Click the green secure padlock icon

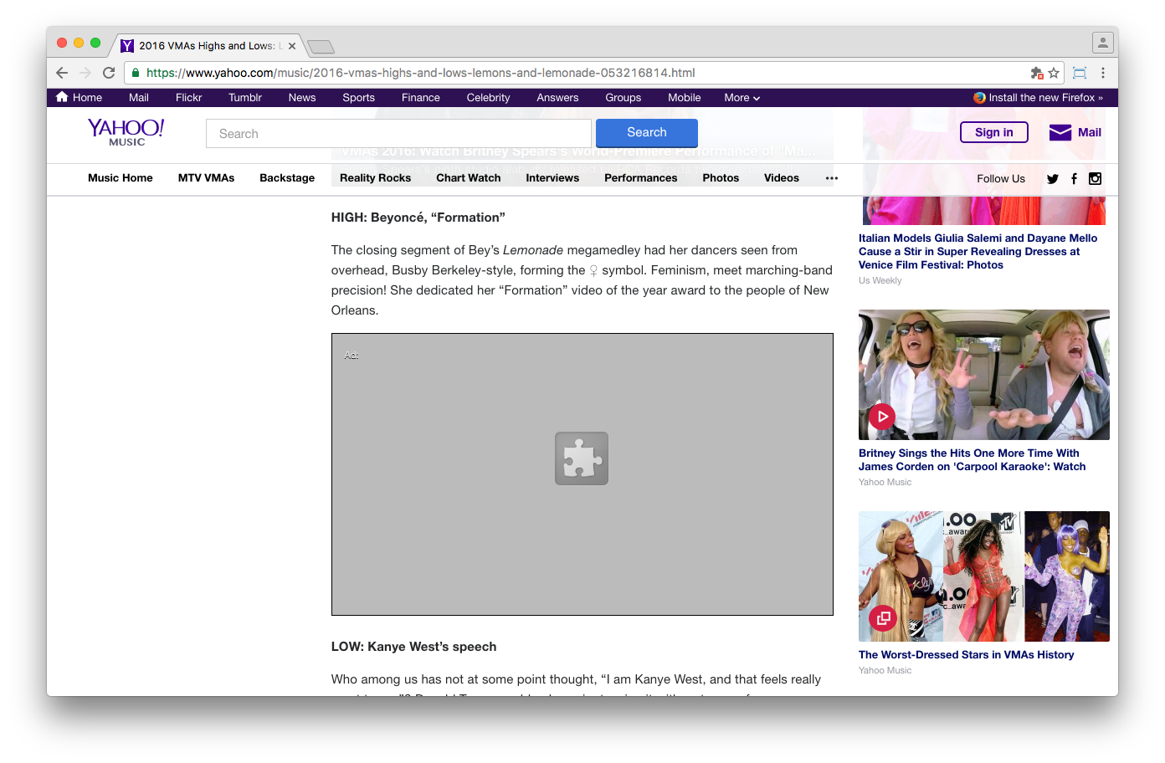click(136, 73)
